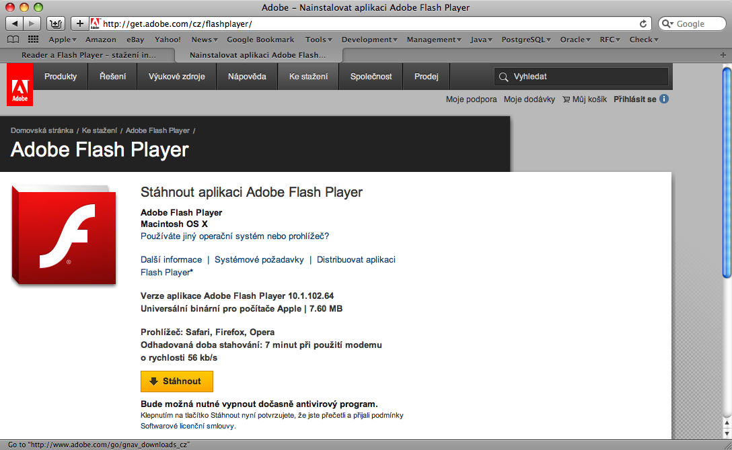Show Top Sites grid icon

coord(33,40)
